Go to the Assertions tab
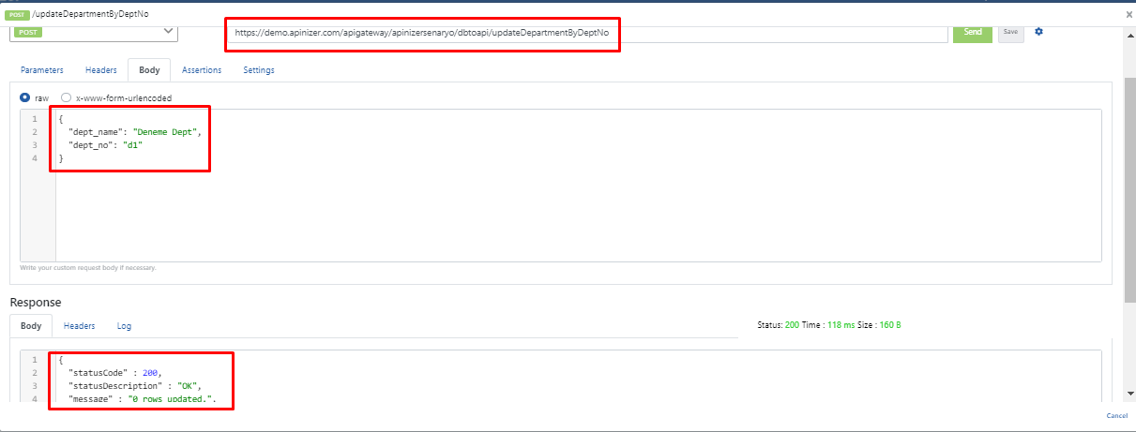1136x432 pixels. click(202, 70)
